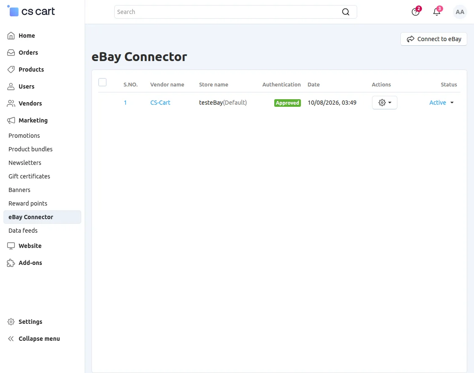Click the Settings gear icon in sidebar
The height and width of the screenshot is (373, 474).
coord(11,322)
